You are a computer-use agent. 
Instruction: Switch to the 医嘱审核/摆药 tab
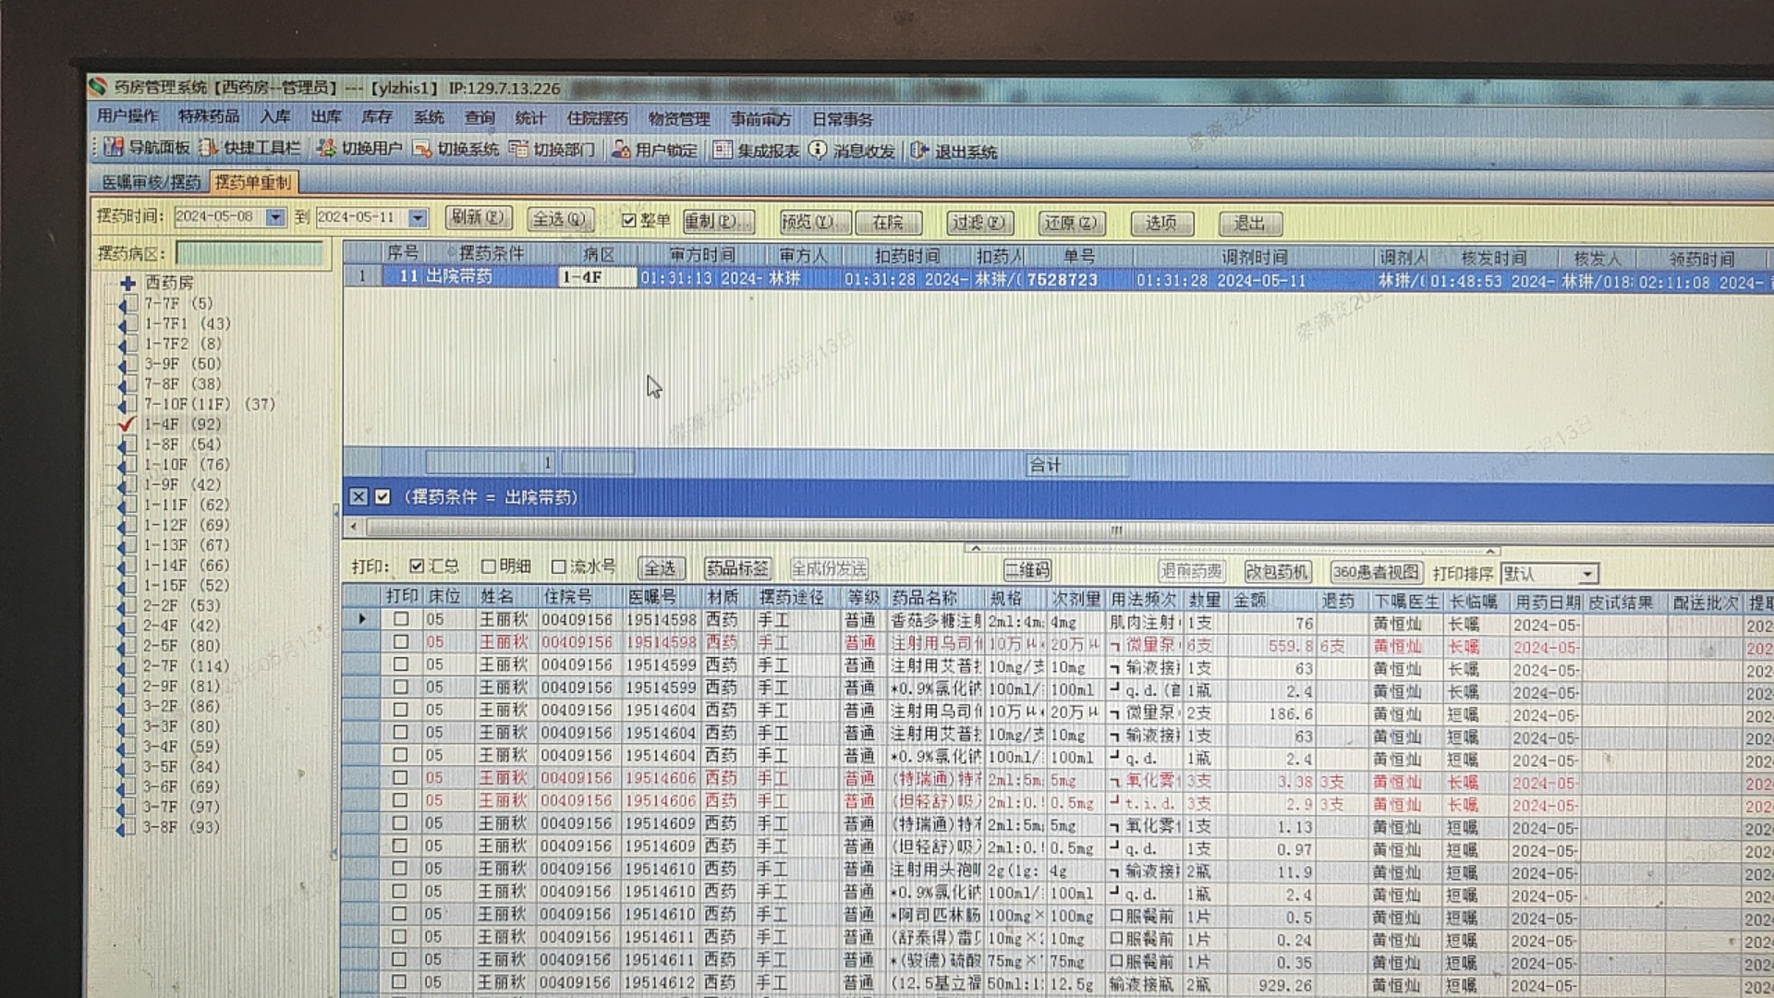[152, 182]
